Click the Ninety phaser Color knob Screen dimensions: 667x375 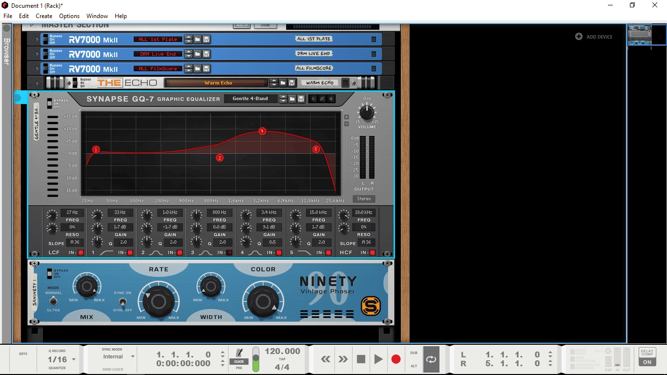264,302
